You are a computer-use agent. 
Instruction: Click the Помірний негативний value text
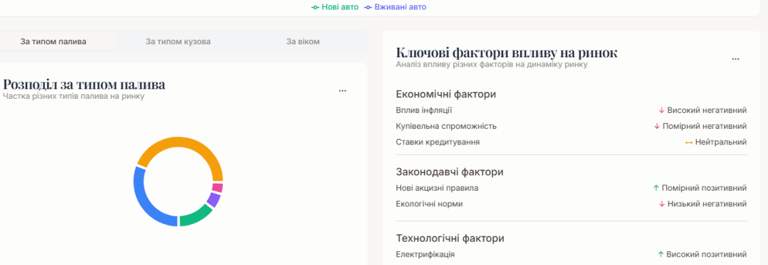(704, 126)
